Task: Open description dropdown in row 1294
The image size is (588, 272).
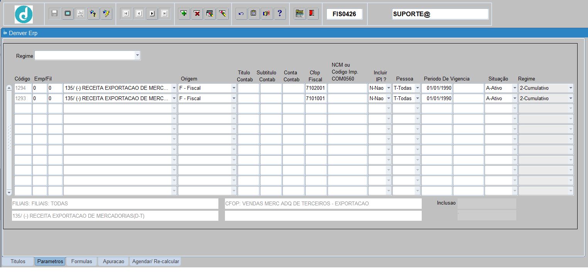Action: tap(174, 88)
